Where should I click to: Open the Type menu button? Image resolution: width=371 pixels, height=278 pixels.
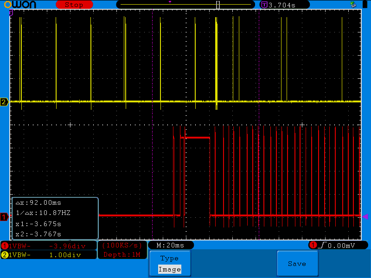[170, 263]
